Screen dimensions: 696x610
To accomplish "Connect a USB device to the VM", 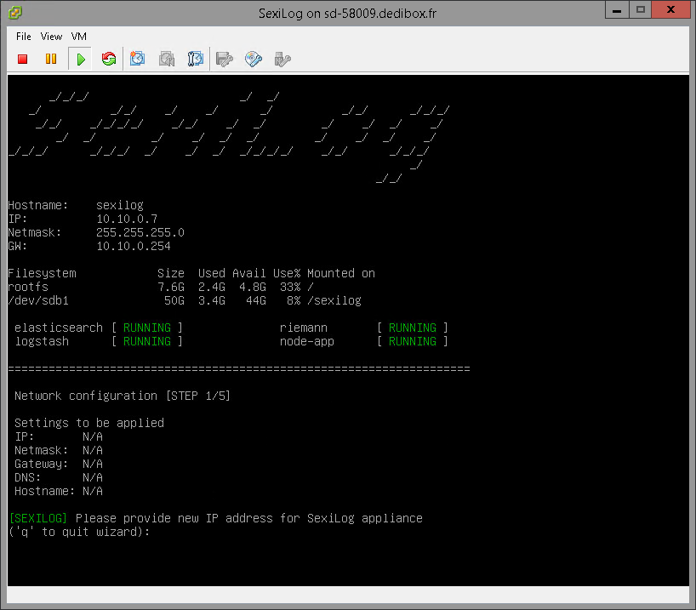I will click(282, 59).
